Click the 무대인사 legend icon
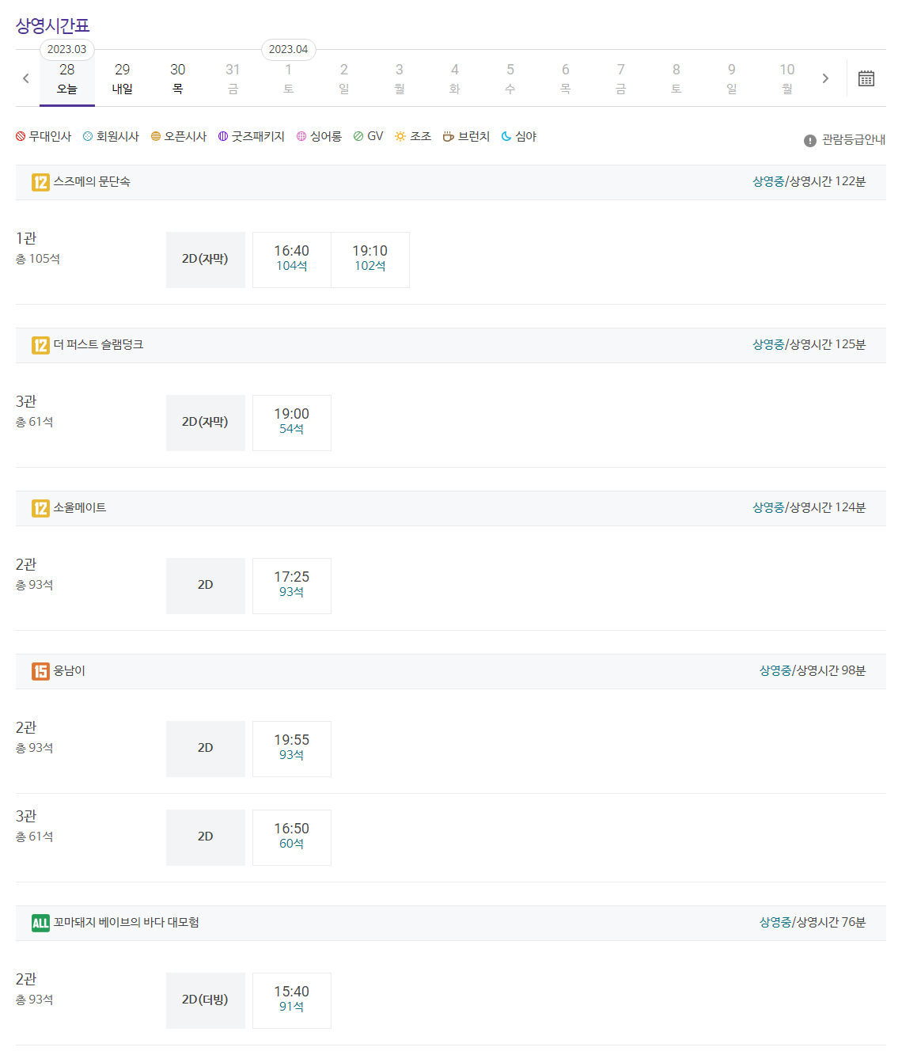 [21, 136]
